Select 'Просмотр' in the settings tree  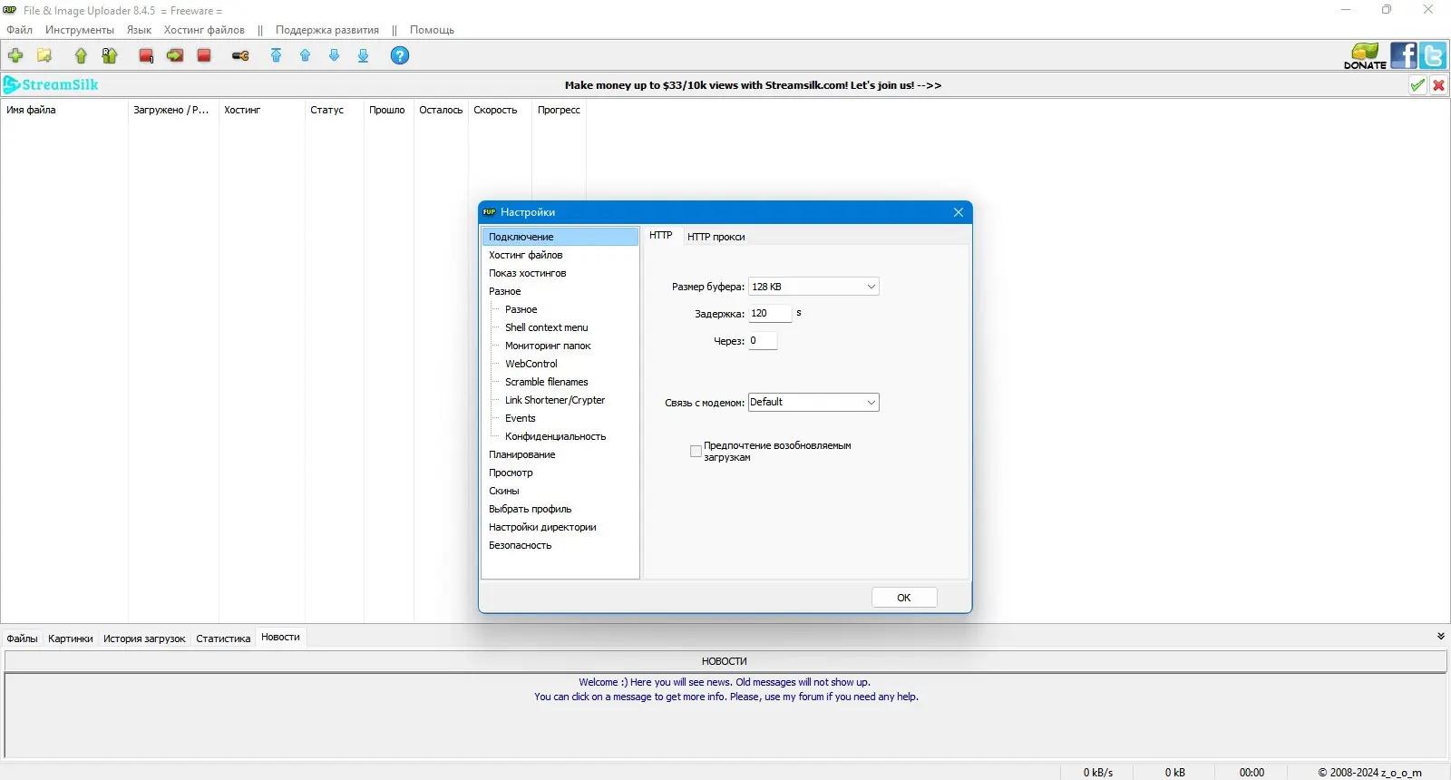click(511, 473)
